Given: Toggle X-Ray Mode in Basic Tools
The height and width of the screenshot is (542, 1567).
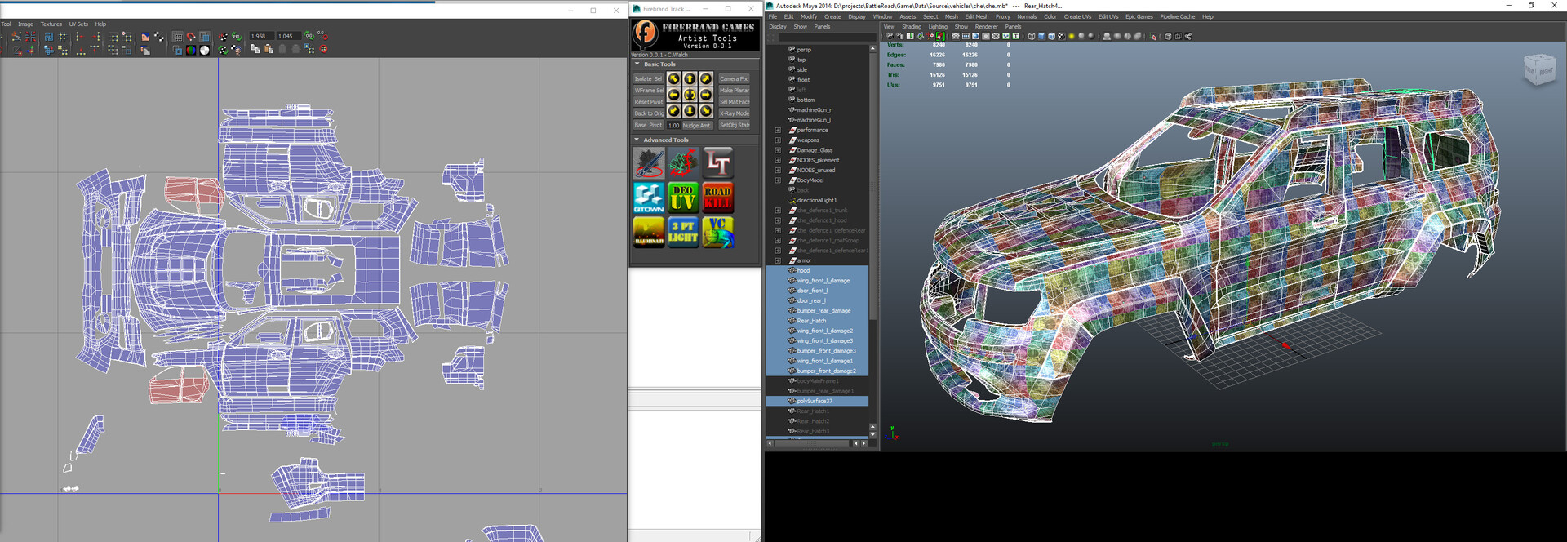Looking at the screenshot, I should click(x=734, y=113).
